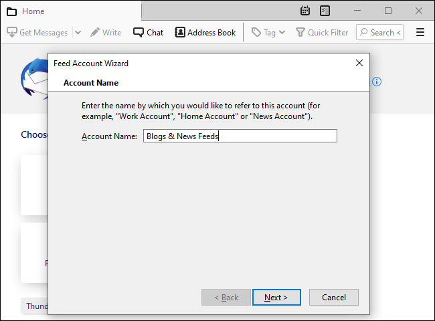Open the hamburger application menu

(x=420, y=32)
